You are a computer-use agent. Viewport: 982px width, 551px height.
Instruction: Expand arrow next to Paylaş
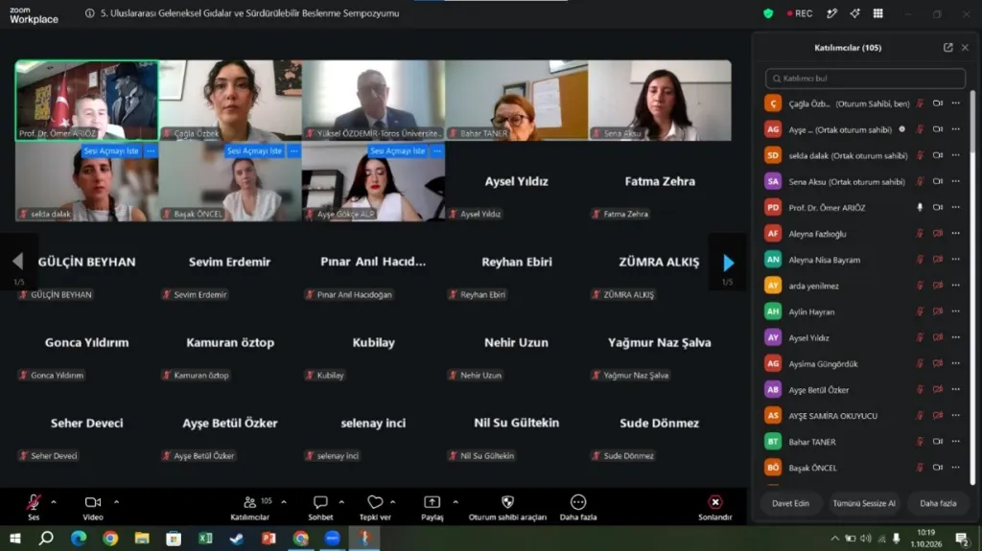point(456,502)
